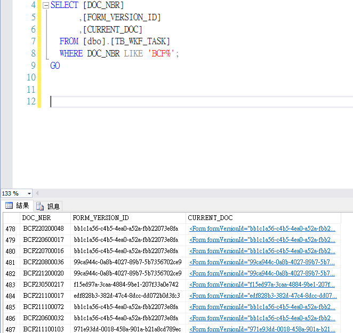353x333 pixels.
Task: Open the CURRENT_DOC XML link for BCF220700016
Action: tap(262, 251)
